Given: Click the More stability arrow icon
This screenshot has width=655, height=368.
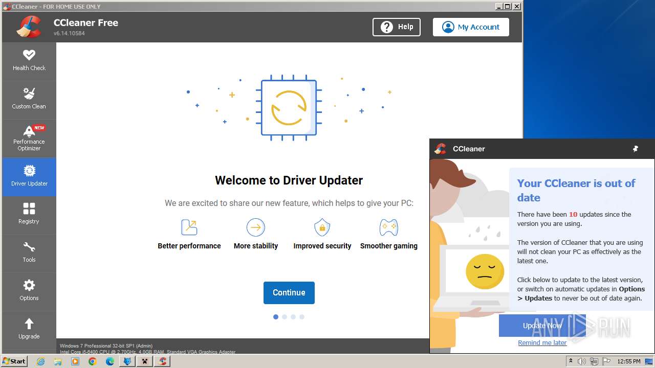Looking at the screenshot, I should click(x=256, y=227).
